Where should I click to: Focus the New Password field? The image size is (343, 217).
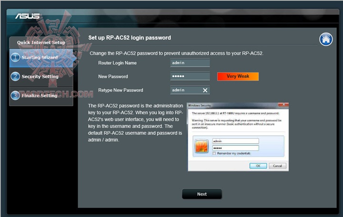click(190, 76)
